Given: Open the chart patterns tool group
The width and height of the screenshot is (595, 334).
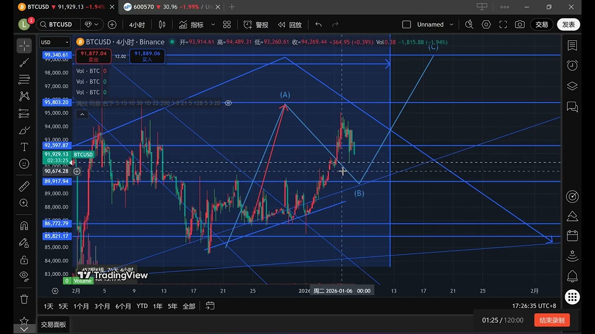Looking at the screenshot, I should (24, 96).
